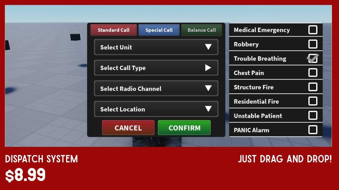Click the right-arrow icon beside Select Call Type

[x=208, y=68]
